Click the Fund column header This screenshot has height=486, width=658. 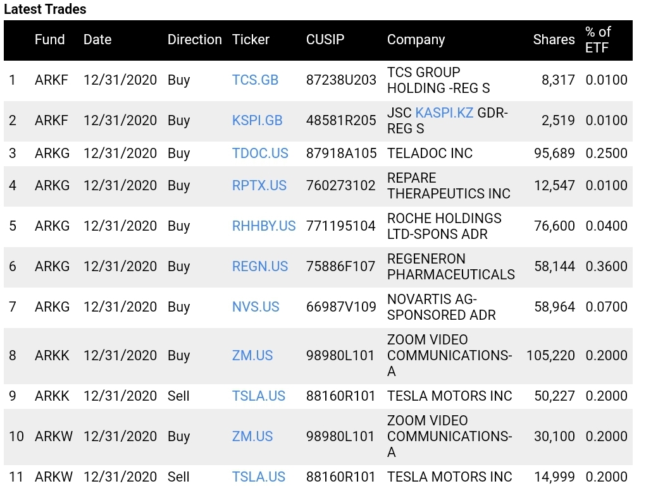[49, 39]
